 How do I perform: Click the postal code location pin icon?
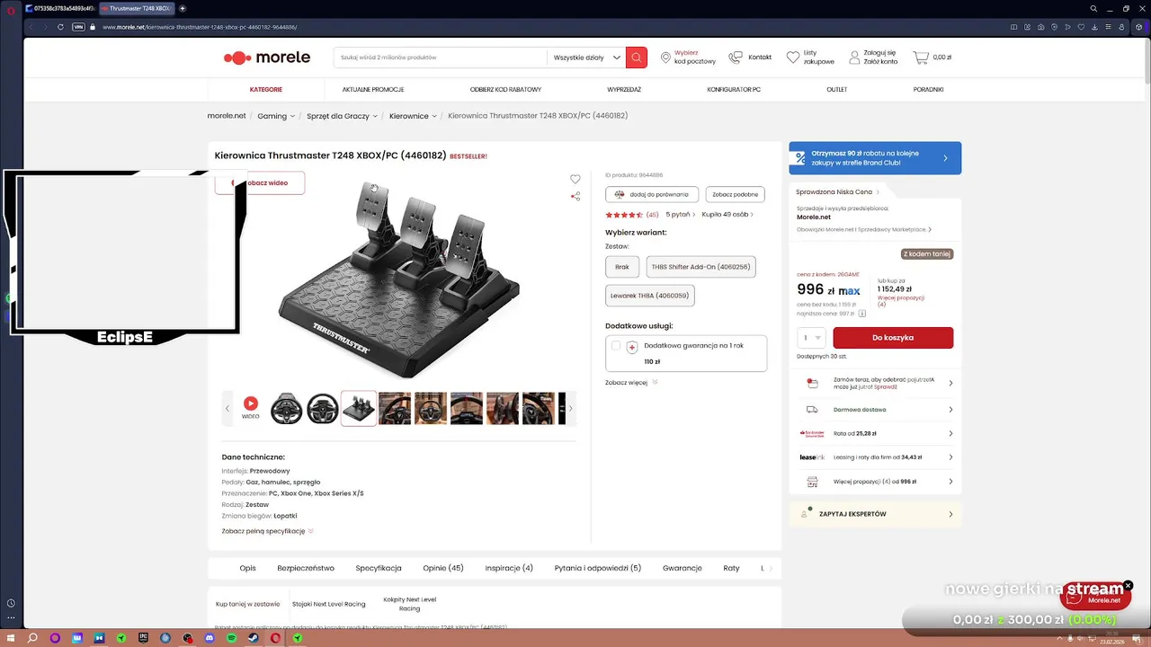[665, 58]
